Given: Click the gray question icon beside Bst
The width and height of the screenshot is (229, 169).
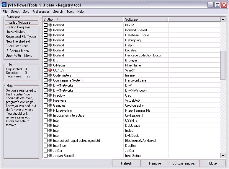Looking at the screenshot, I should [x=50, y=60].
